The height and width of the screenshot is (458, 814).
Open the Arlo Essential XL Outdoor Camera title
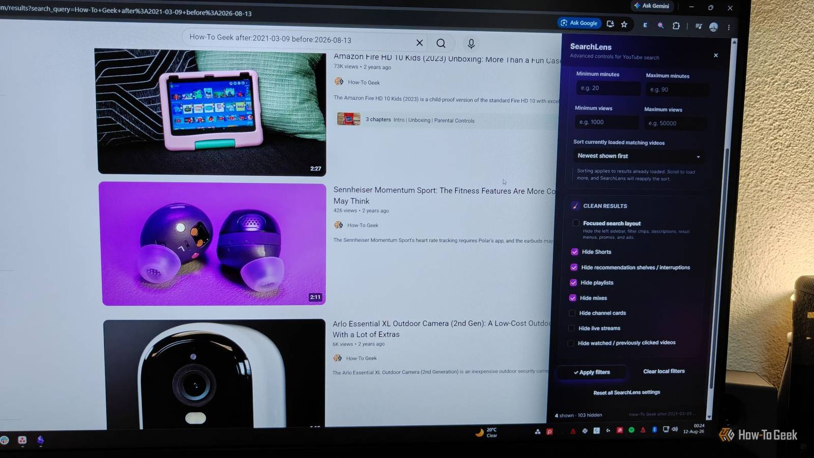pos(442,329)
